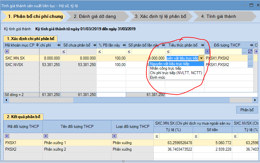This screenshot has height=163, width=260.
Task: Click pin icon on Tiêu thức phân bổ header
Action: pos(202,45)
